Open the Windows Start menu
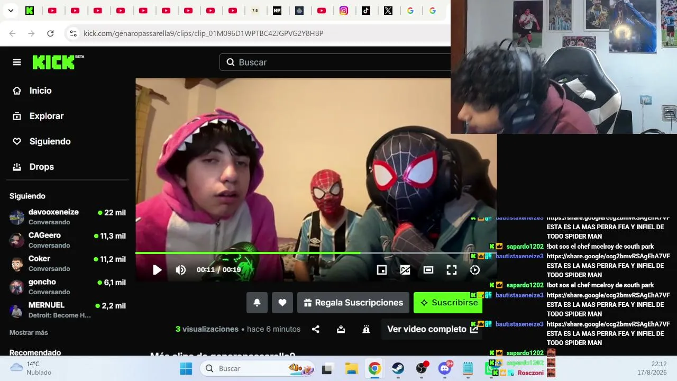The image size is (677, 381). 186,368
